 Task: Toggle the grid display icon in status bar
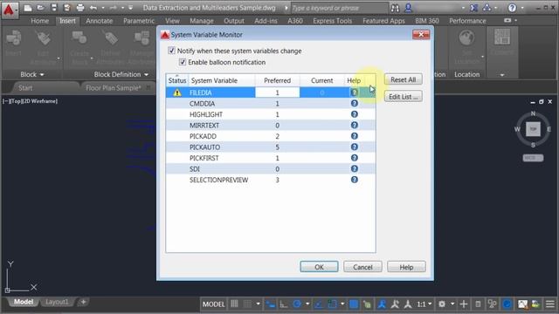(234, 304)
